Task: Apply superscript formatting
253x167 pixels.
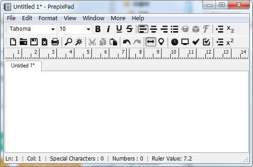Action: tap(230, 42)
